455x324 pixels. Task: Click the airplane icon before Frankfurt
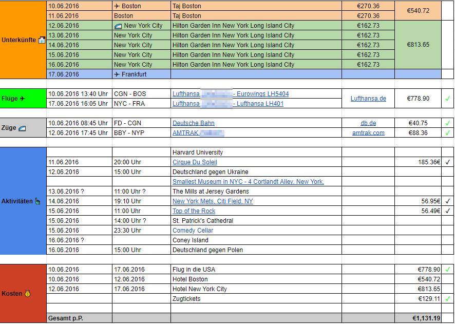[117, 74]
